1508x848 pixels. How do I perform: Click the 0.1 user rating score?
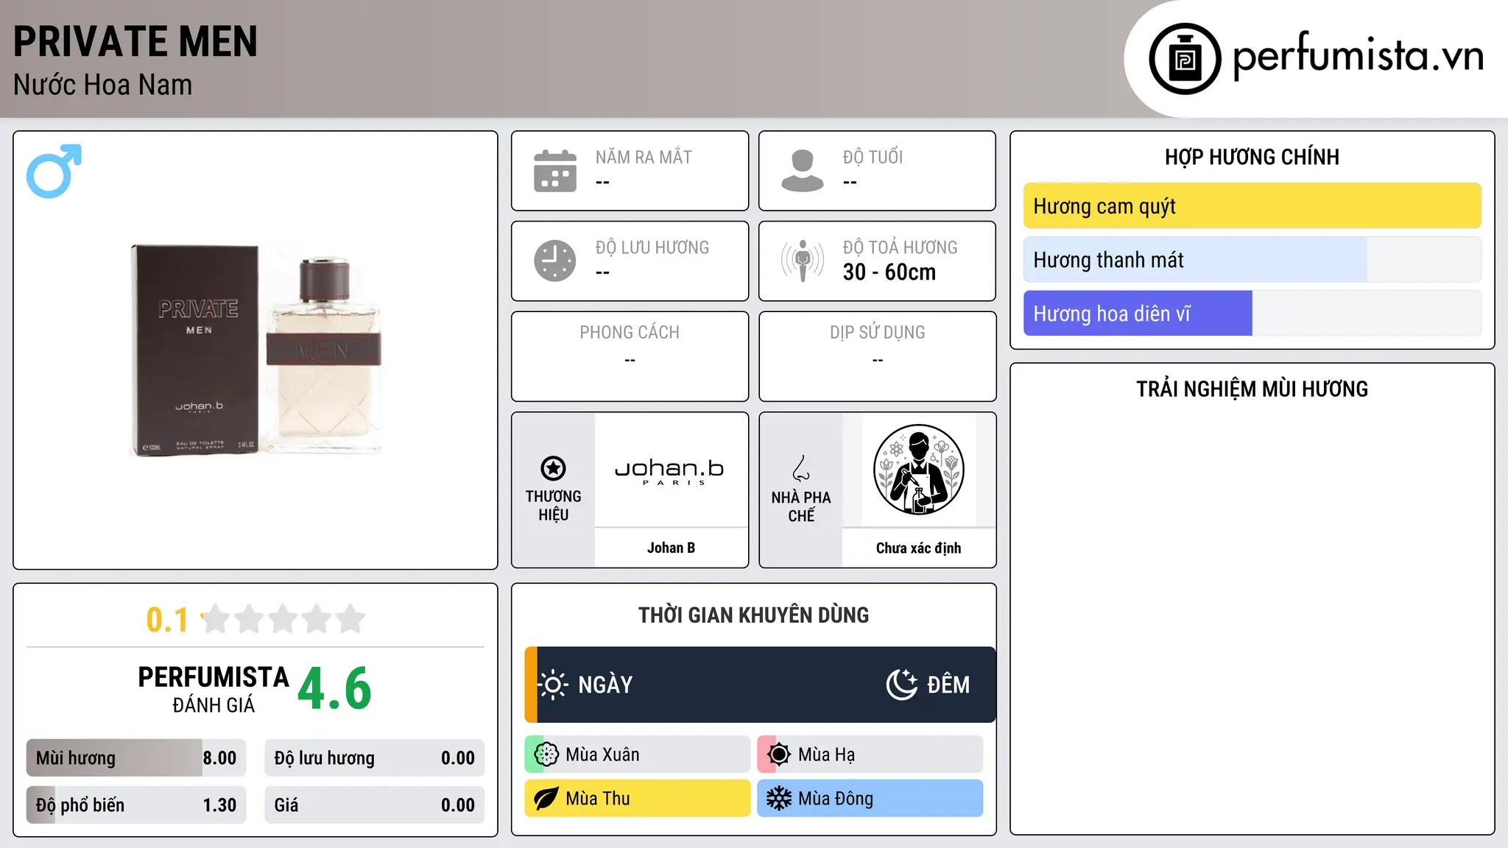(167, 620)
